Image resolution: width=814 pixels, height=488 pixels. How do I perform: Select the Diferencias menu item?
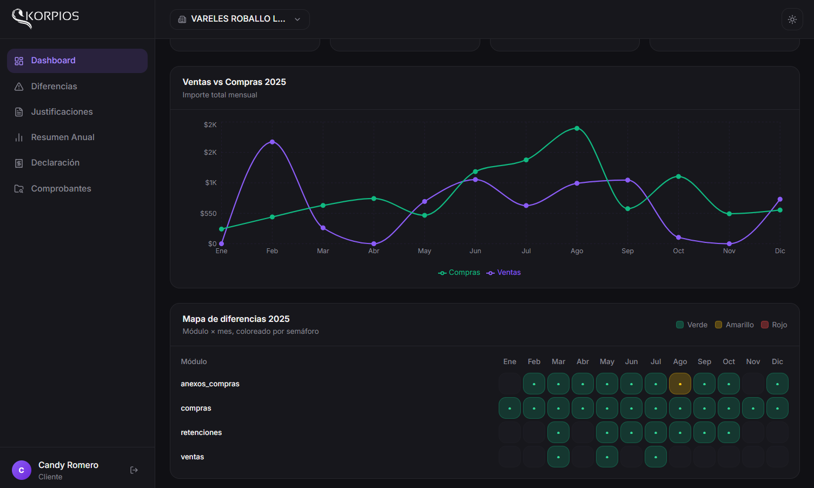(54, 86)
